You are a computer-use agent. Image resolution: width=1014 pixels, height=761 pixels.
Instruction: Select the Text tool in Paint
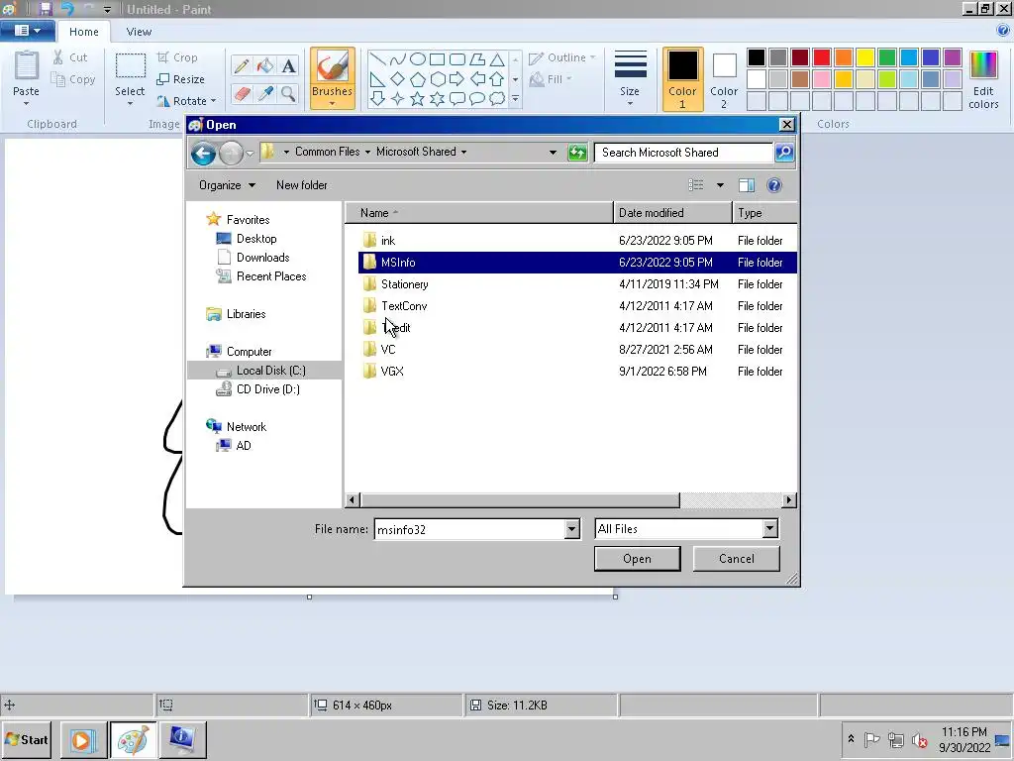coord(288,66)
